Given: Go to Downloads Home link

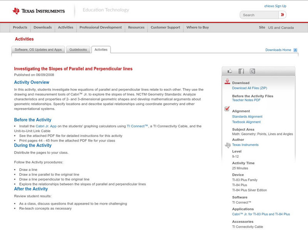Looking at the screenshot, I should pos(278,50).
